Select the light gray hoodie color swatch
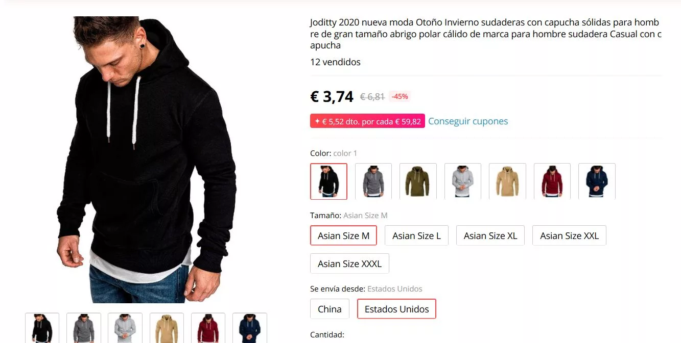 (462, 181)
